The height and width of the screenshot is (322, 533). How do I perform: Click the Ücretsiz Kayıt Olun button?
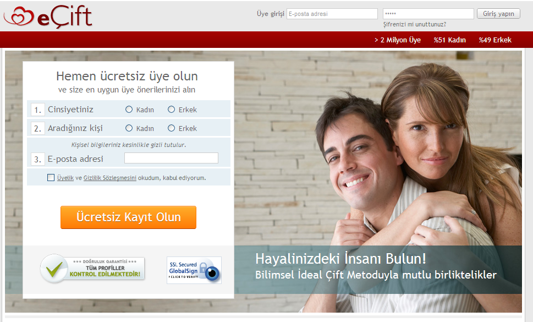pyautogui.click(x=129, y=217)
